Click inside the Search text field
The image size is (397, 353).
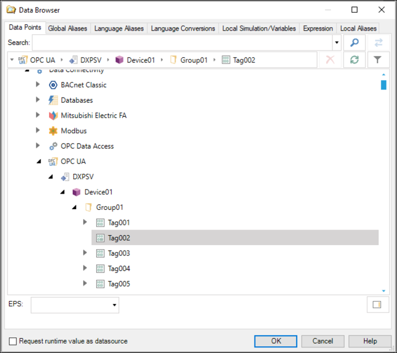182,43
